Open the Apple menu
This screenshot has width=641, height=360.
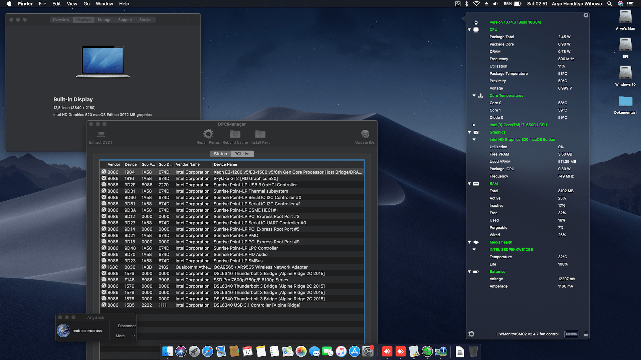click(9, 4)
